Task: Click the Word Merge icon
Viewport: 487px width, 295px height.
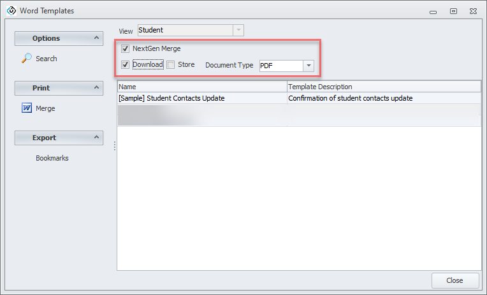Action: pyautogui.click(x=27, y=108)
